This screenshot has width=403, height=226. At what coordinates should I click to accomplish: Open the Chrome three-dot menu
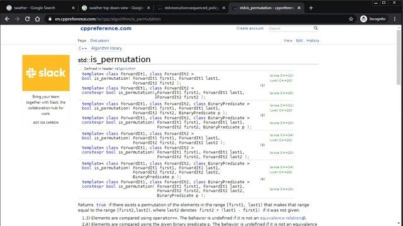(395, 19)
